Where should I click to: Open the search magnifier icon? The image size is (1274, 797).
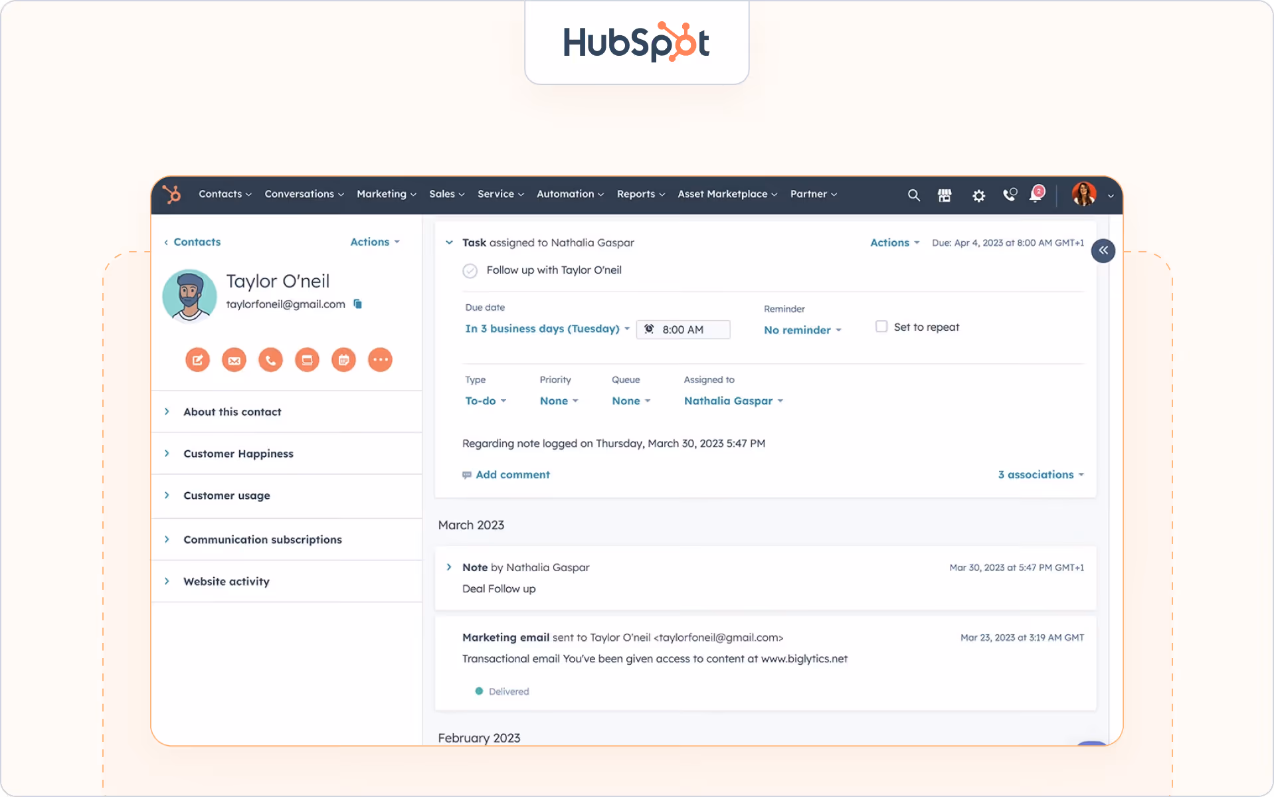point(914,195)
